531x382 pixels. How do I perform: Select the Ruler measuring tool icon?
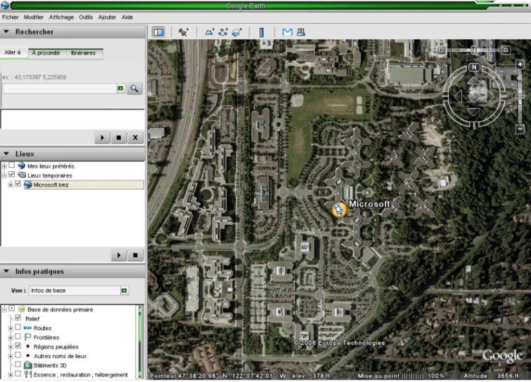tap(261, 32)
